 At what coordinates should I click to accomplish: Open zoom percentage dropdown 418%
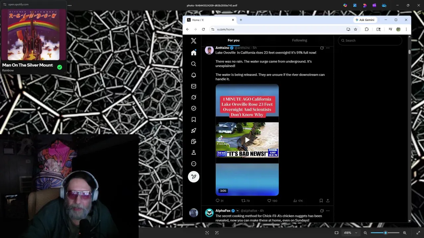350,233
